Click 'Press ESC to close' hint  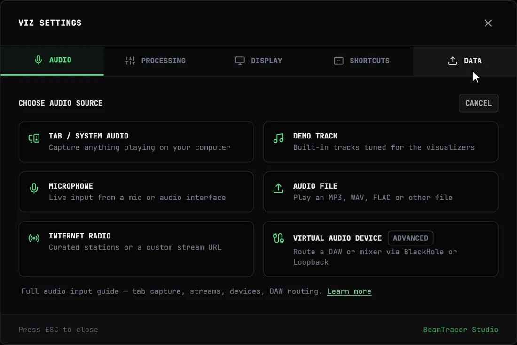click(x=58, y=330)
